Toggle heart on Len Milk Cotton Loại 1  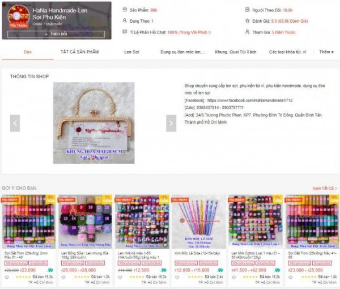pyautogui.click(x=233, y=277)
